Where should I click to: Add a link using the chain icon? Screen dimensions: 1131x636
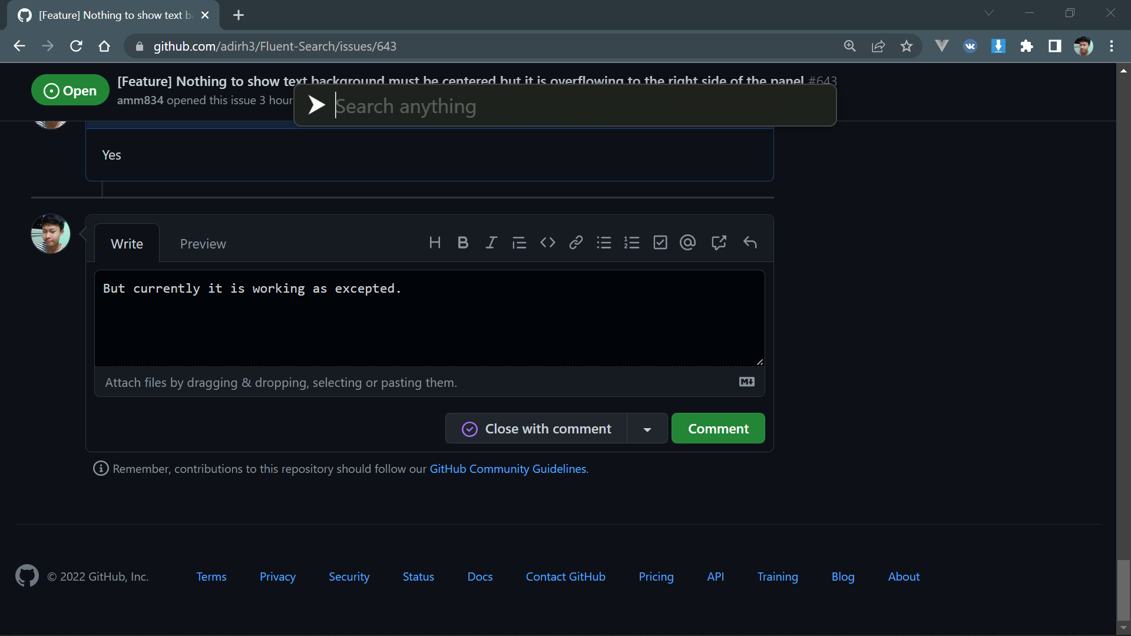[x=576, y=243]
